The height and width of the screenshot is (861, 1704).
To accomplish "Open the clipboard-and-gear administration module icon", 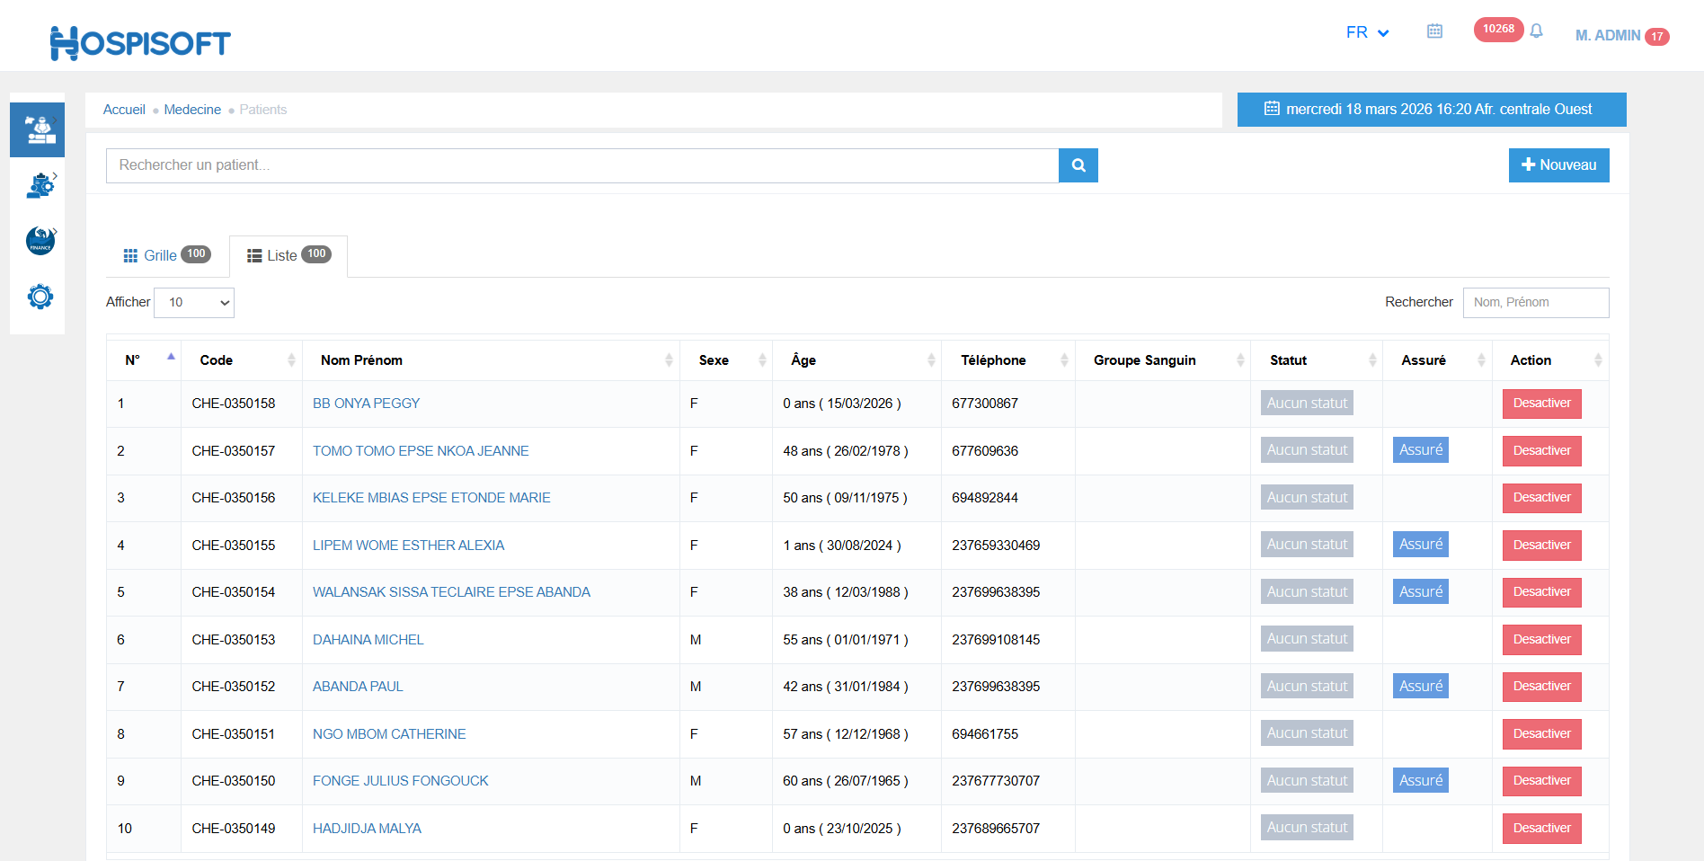I will (40, 186).
